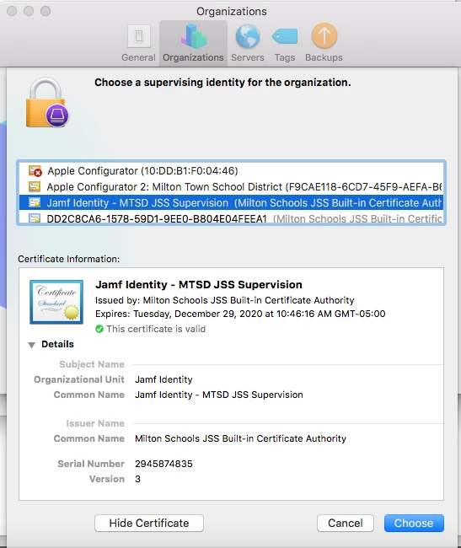Select identity Apple Configurator 2: Milton Town School District

pyautogui.click(x=231, y=186)
